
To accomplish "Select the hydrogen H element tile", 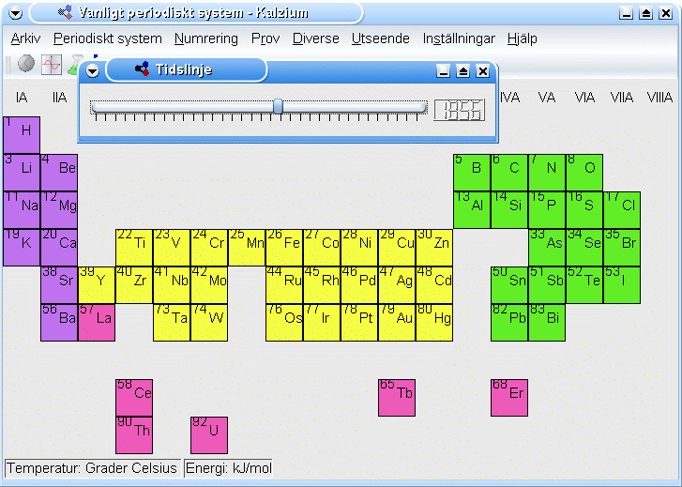I will tap(22, 135).
